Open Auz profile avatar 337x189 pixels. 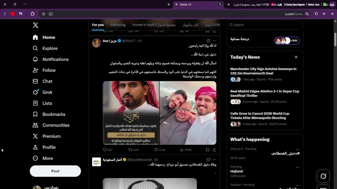coord(96,43)
